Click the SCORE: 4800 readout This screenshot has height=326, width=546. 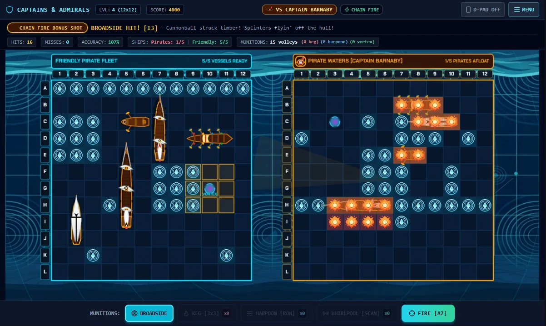(165, 10)
